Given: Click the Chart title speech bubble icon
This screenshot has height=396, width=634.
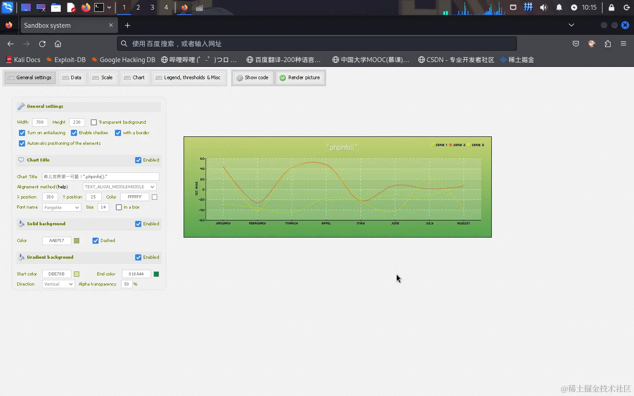Looking at the screenshot, I should 21,160.
